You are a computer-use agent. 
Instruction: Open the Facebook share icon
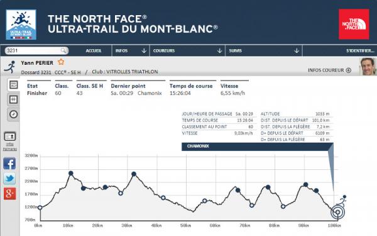coord(9,164)
